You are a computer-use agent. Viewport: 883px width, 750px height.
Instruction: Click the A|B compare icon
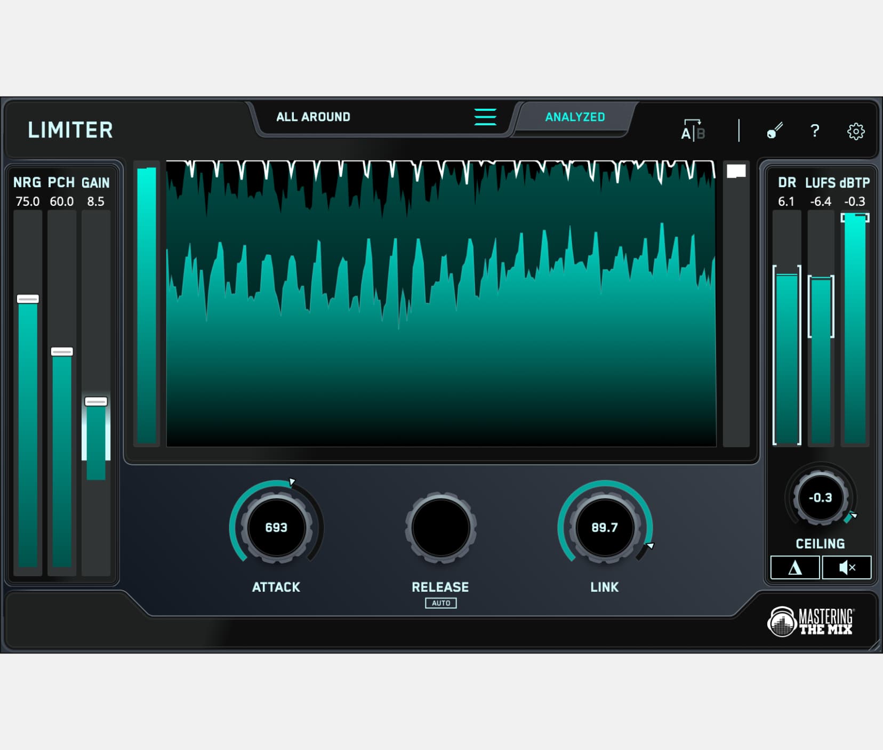coord(693,131)
